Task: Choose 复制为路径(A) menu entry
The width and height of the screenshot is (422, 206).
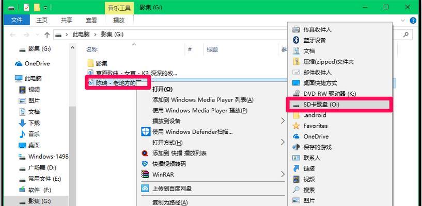Action: [x=170, y=202]
